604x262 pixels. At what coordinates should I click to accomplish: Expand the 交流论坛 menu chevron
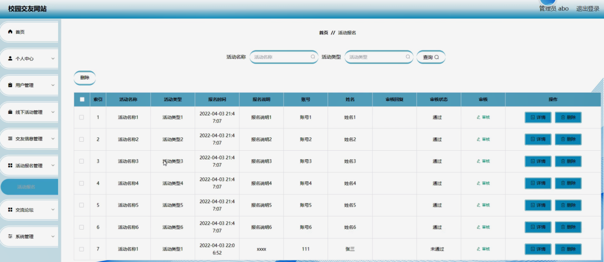53,210
